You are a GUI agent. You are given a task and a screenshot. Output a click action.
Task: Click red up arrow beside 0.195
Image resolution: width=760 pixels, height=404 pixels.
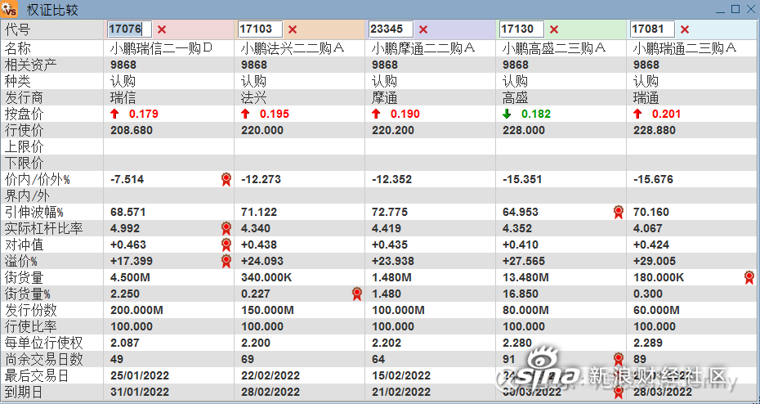[245, 114]
